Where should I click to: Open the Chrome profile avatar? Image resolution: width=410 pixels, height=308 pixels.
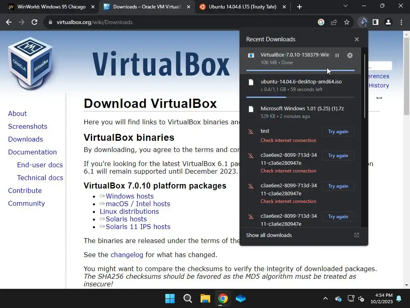click(388, 22)
